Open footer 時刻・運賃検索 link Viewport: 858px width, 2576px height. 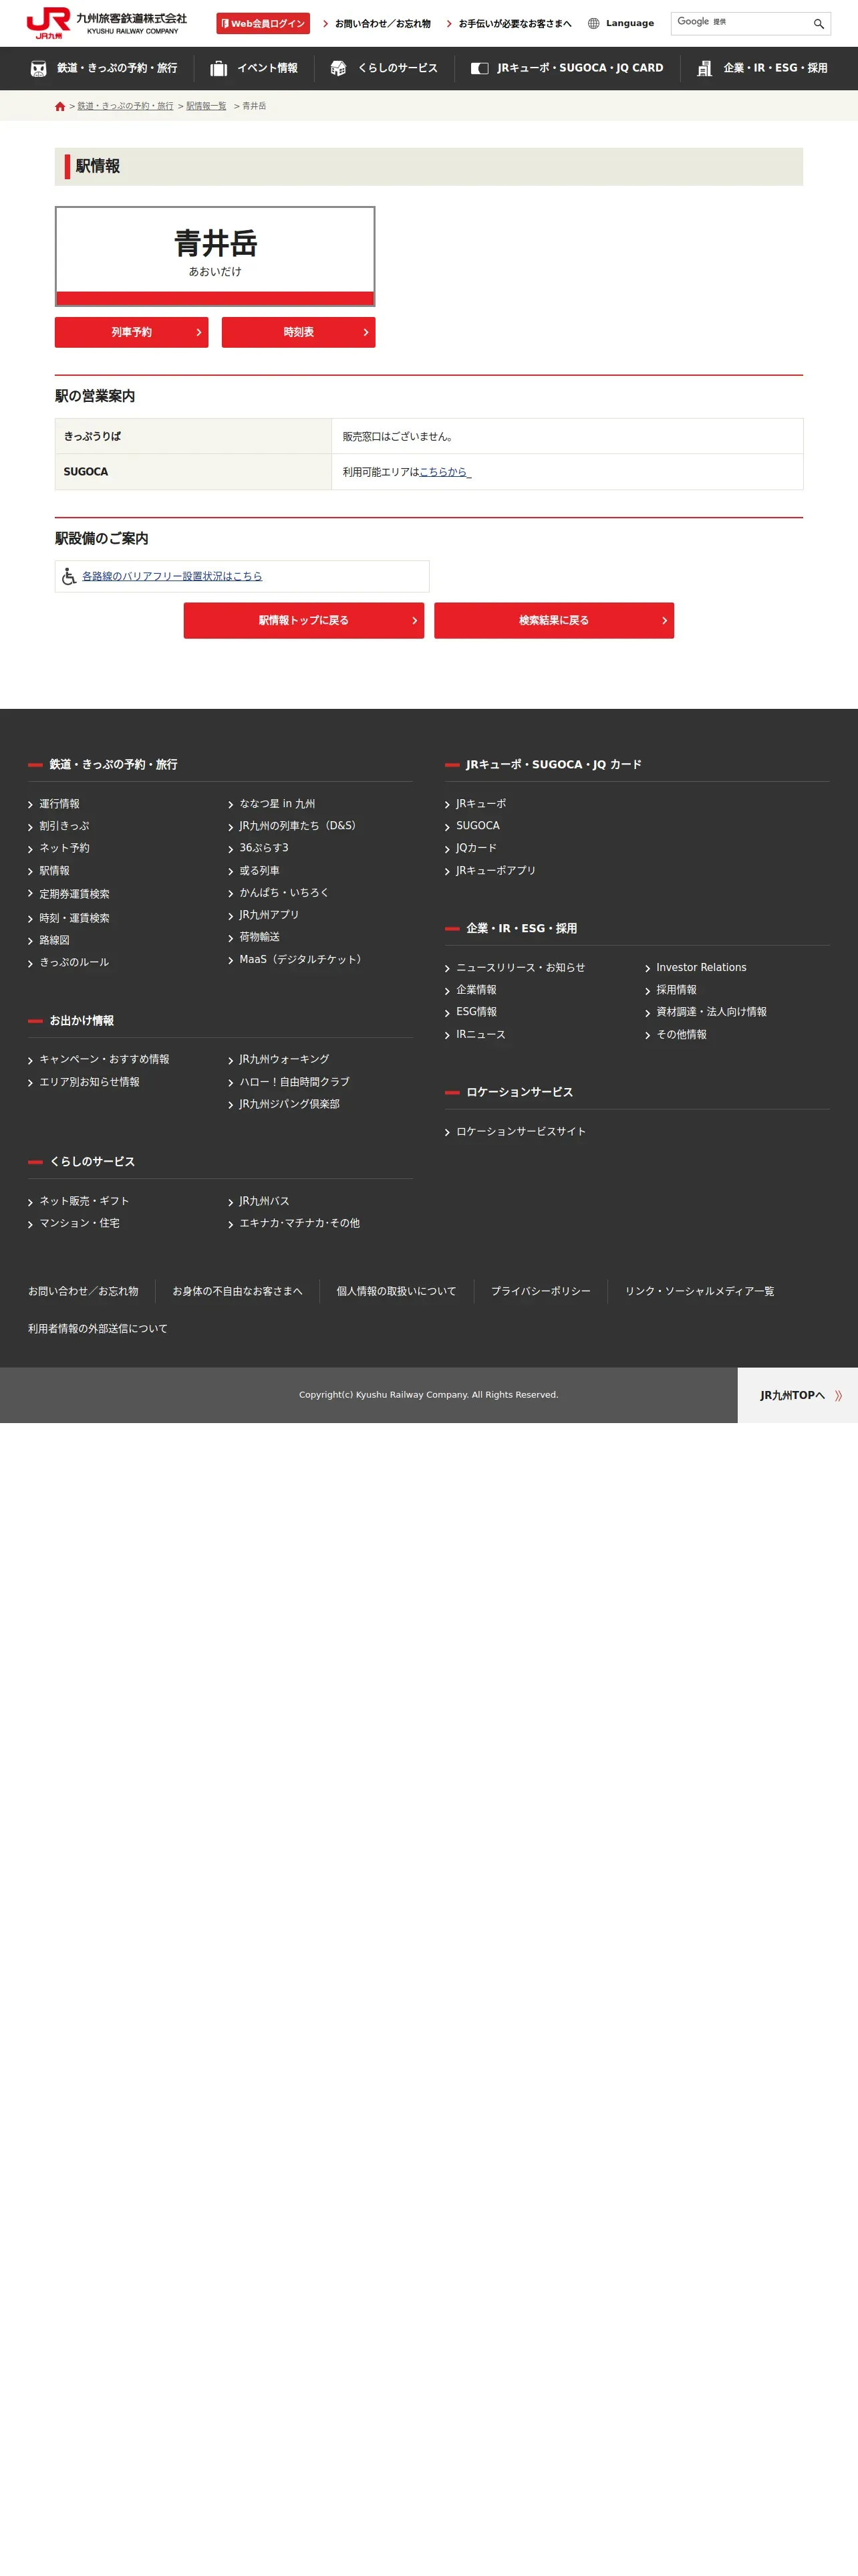click(x=74, y=918)
